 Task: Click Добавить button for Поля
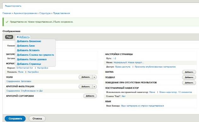pos(85,77)
